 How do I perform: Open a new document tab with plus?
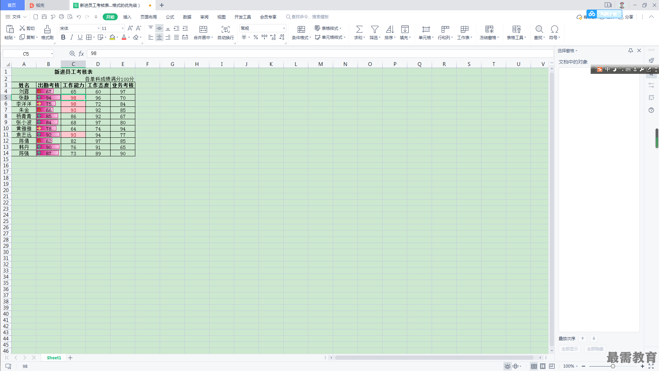click(162, 5)
